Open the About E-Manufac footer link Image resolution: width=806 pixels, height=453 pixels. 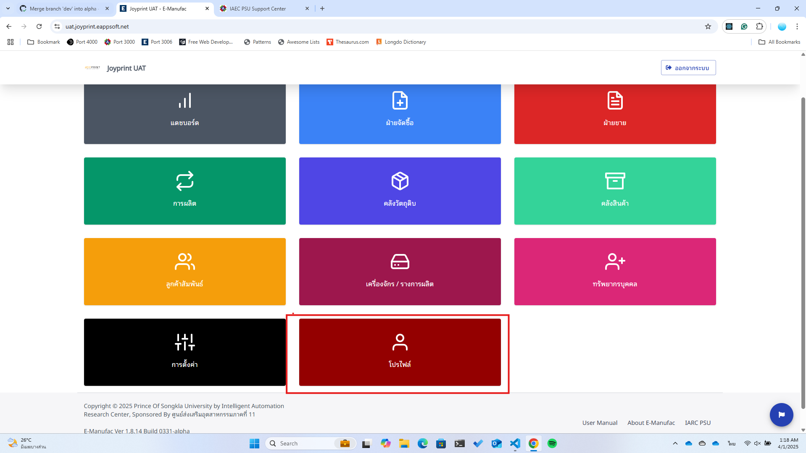coord(651,423)
